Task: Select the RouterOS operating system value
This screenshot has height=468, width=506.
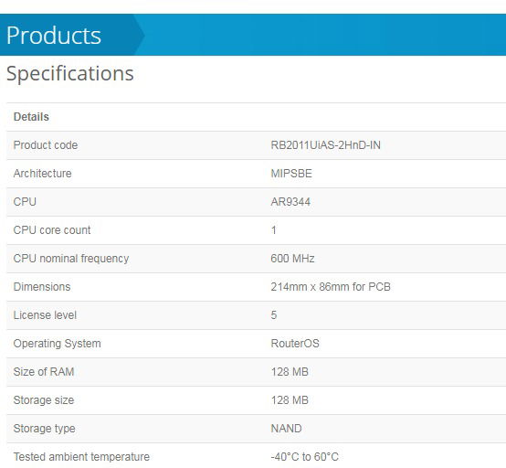Action: pyautogui.click(x=295, y=344)
